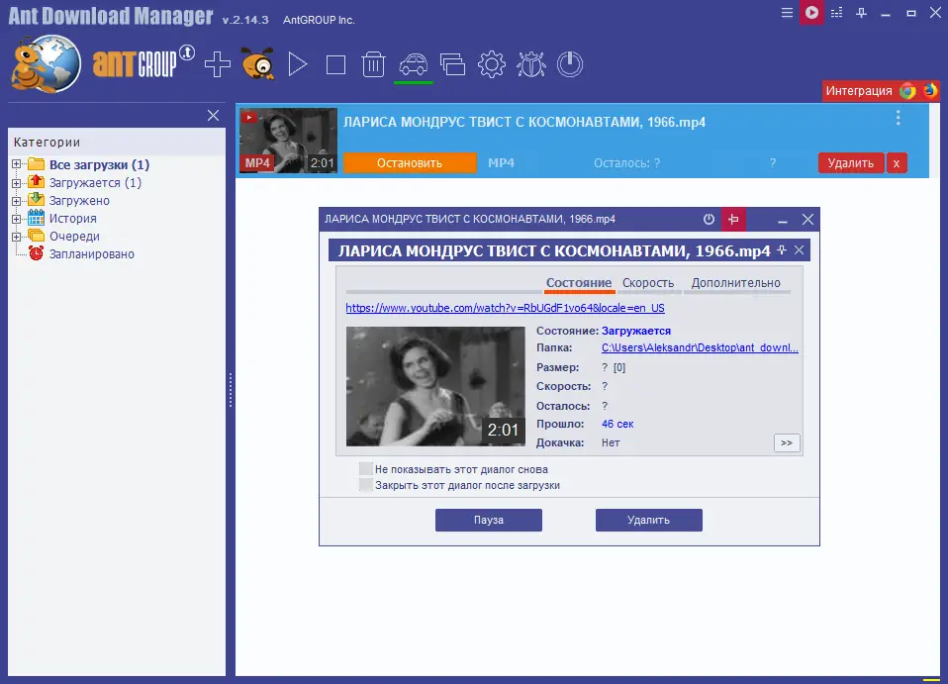The width and height of the screenshot is (948, 684).
Task: Click the ant globe logo
Action: 46,64
